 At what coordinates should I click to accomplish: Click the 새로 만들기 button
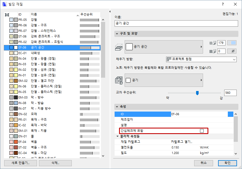(20, 163)
